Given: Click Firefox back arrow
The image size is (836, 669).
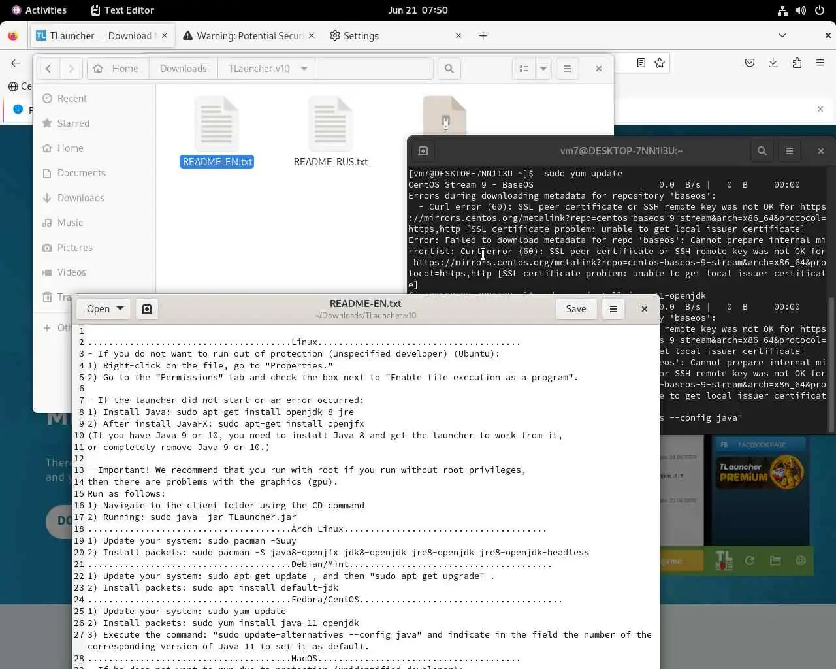Looking at the screenshot, I should tap(16, 63).
